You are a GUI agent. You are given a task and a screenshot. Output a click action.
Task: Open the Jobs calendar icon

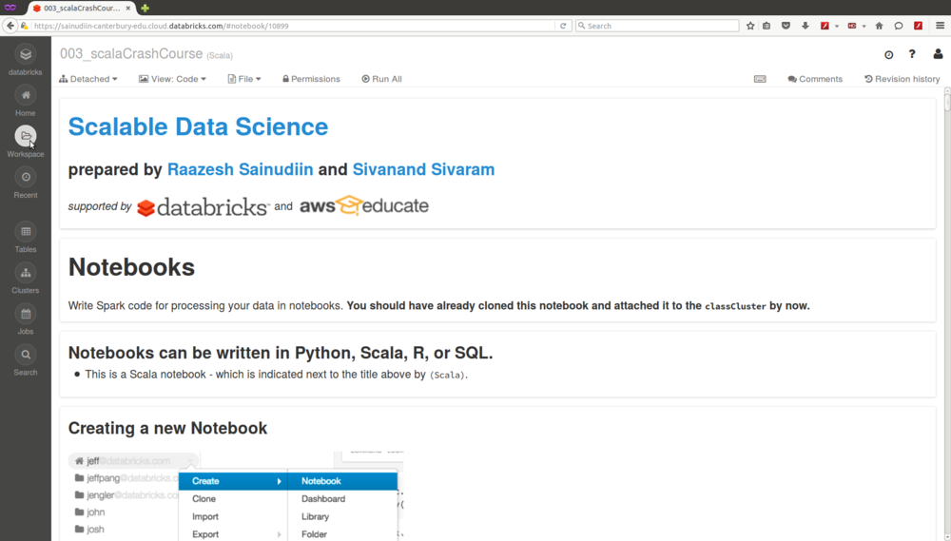(26, 314)
